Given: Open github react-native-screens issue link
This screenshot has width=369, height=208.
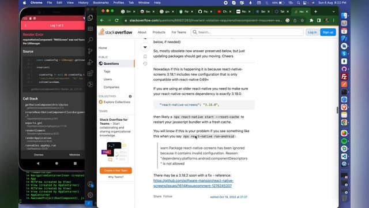Looking at the screenshot, I should point(194,183).
